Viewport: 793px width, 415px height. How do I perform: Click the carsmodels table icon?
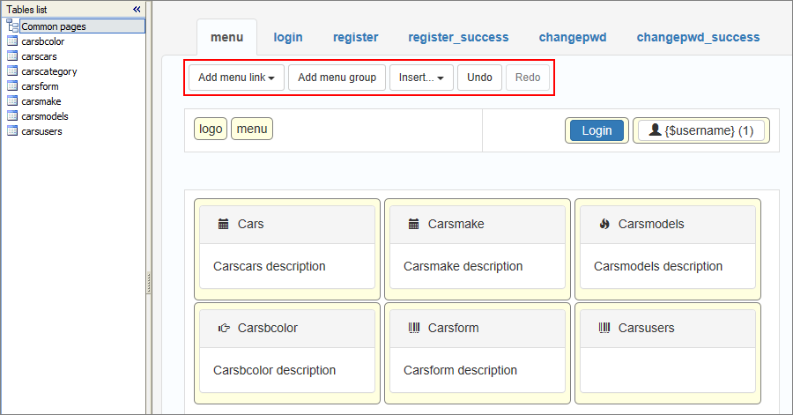(x=12, y=116)
